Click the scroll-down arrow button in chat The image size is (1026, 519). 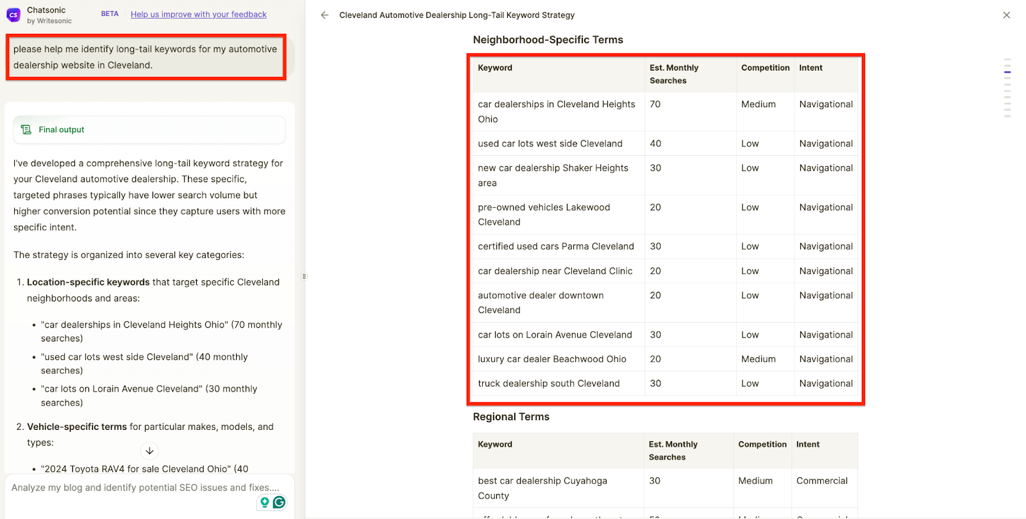(x=149, y=451)
